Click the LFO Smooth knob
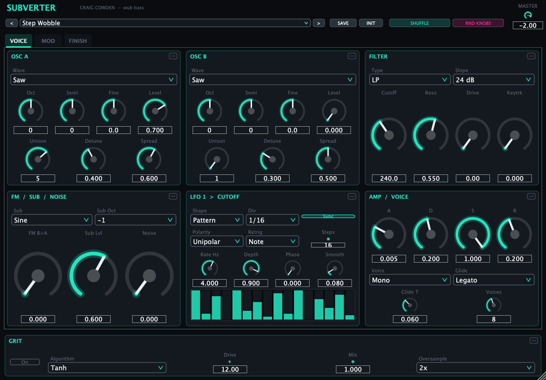 (334, 268)
